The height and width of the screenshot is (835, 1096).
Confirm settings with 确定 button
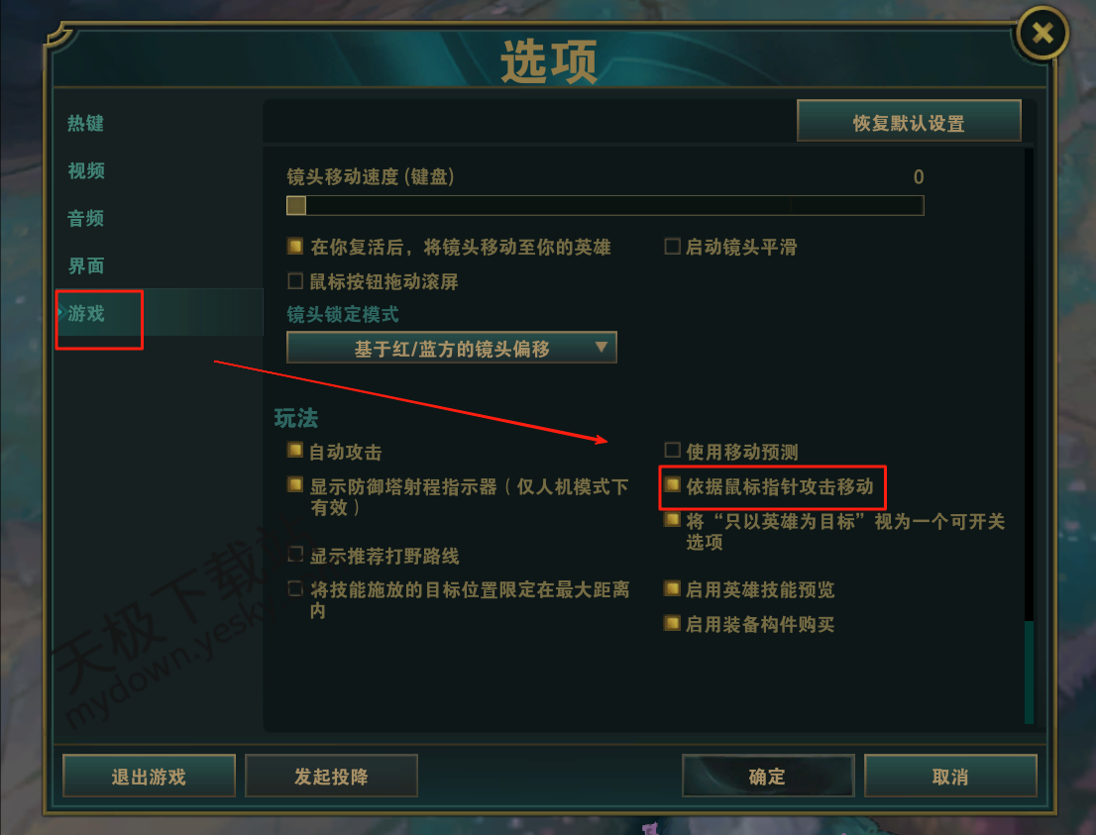click(x=768, y=776)
